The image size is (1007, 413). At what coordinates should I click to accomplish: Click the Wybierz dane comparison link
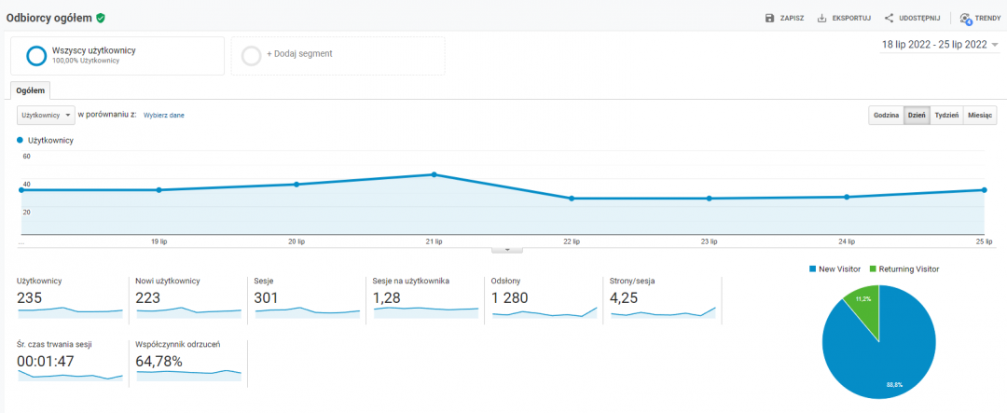pos(163,116)
